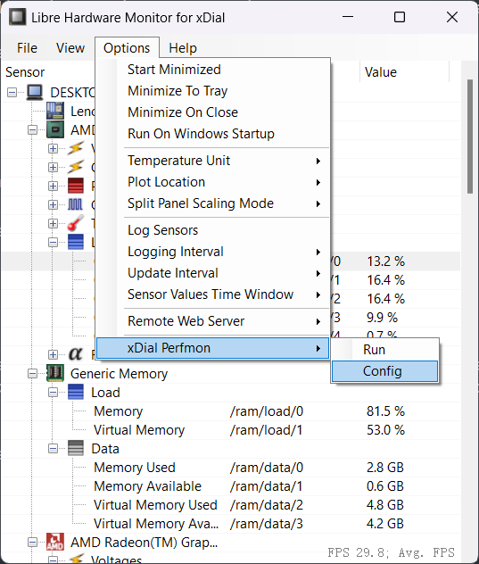Select the Memory load row
The width and height of the screenshot is (479, 564).
[x=231, y=411]
